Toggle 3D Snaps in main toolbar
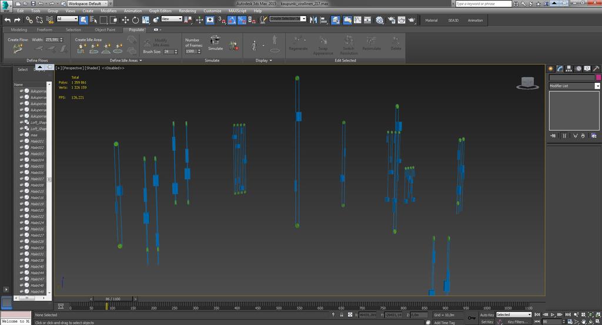 pos(222,20)
